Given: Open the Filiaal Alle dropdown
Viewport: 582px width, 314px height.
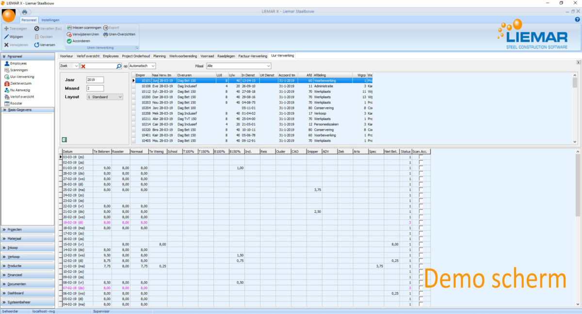Looking at the screenshot, I should pyautogui.click(x=268, y=66).
